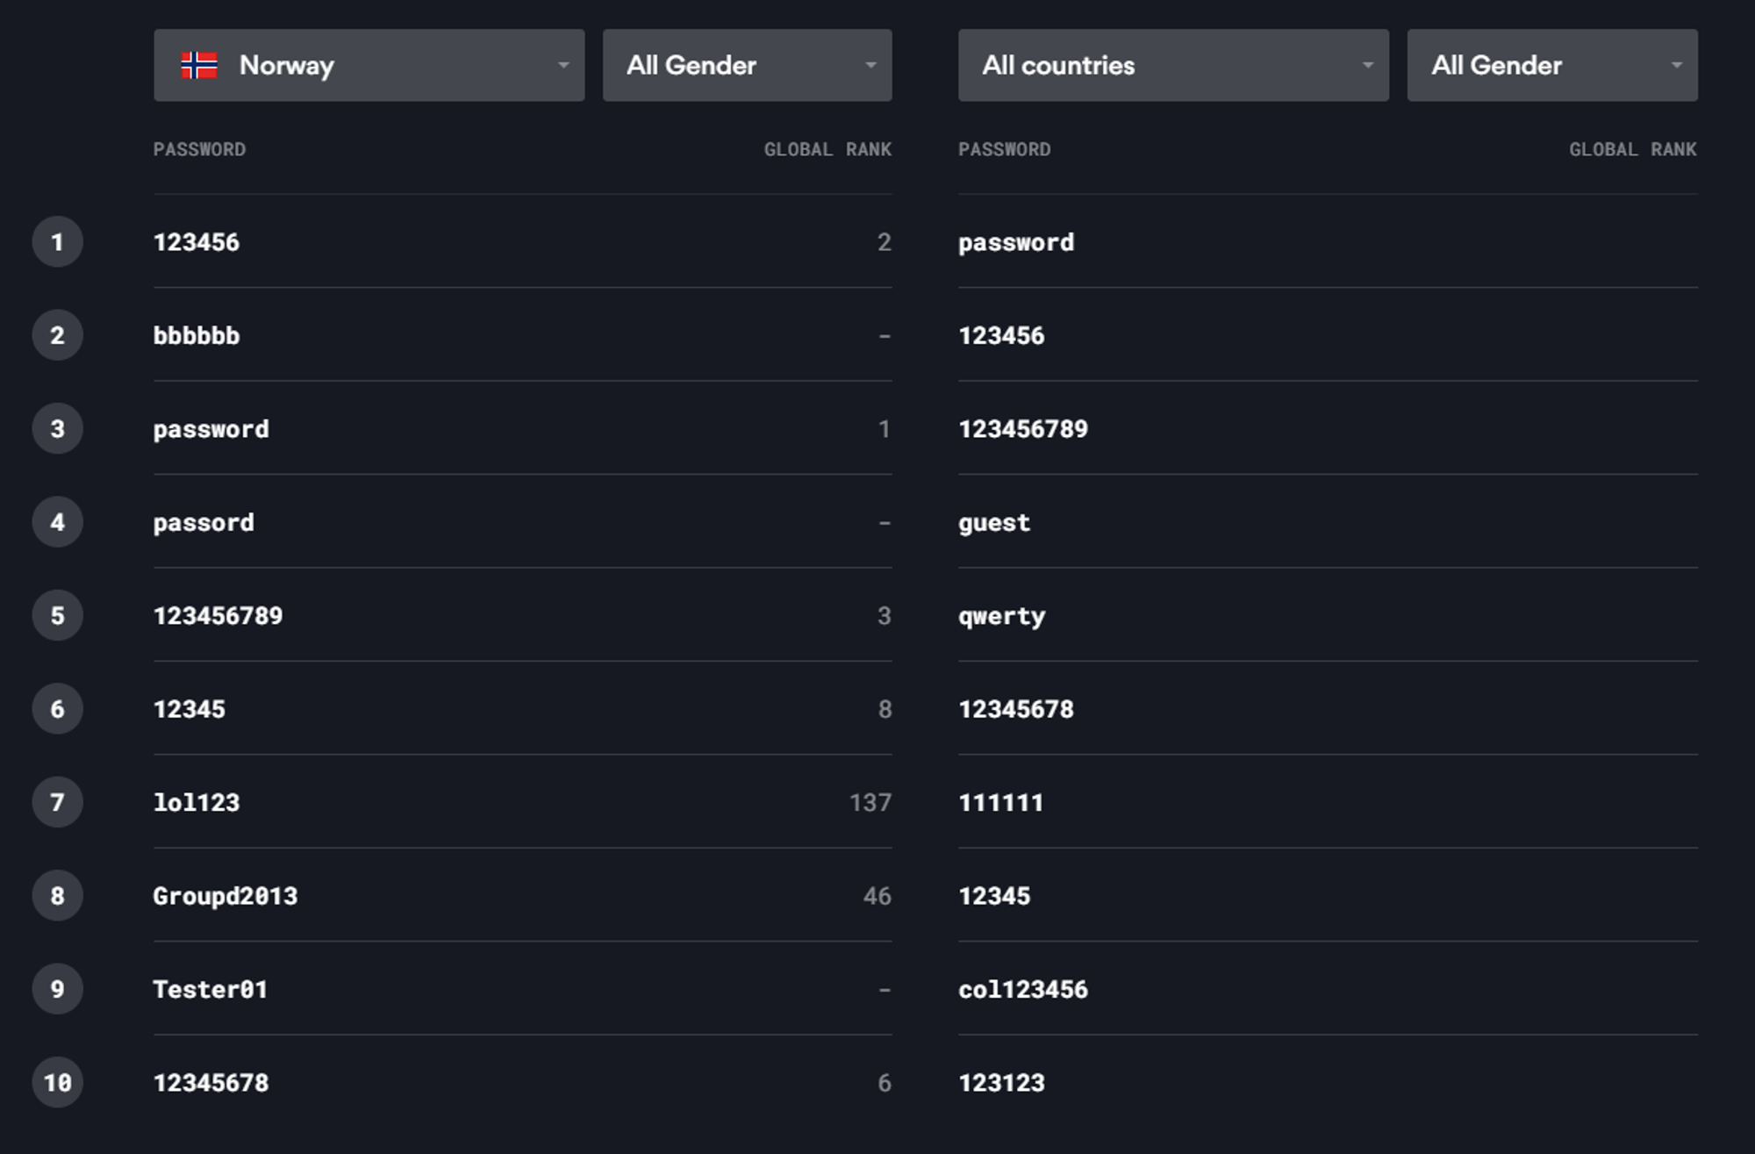
Task: Click the right GLOBAL RANK column header
Action: (x=1633, y=149)
